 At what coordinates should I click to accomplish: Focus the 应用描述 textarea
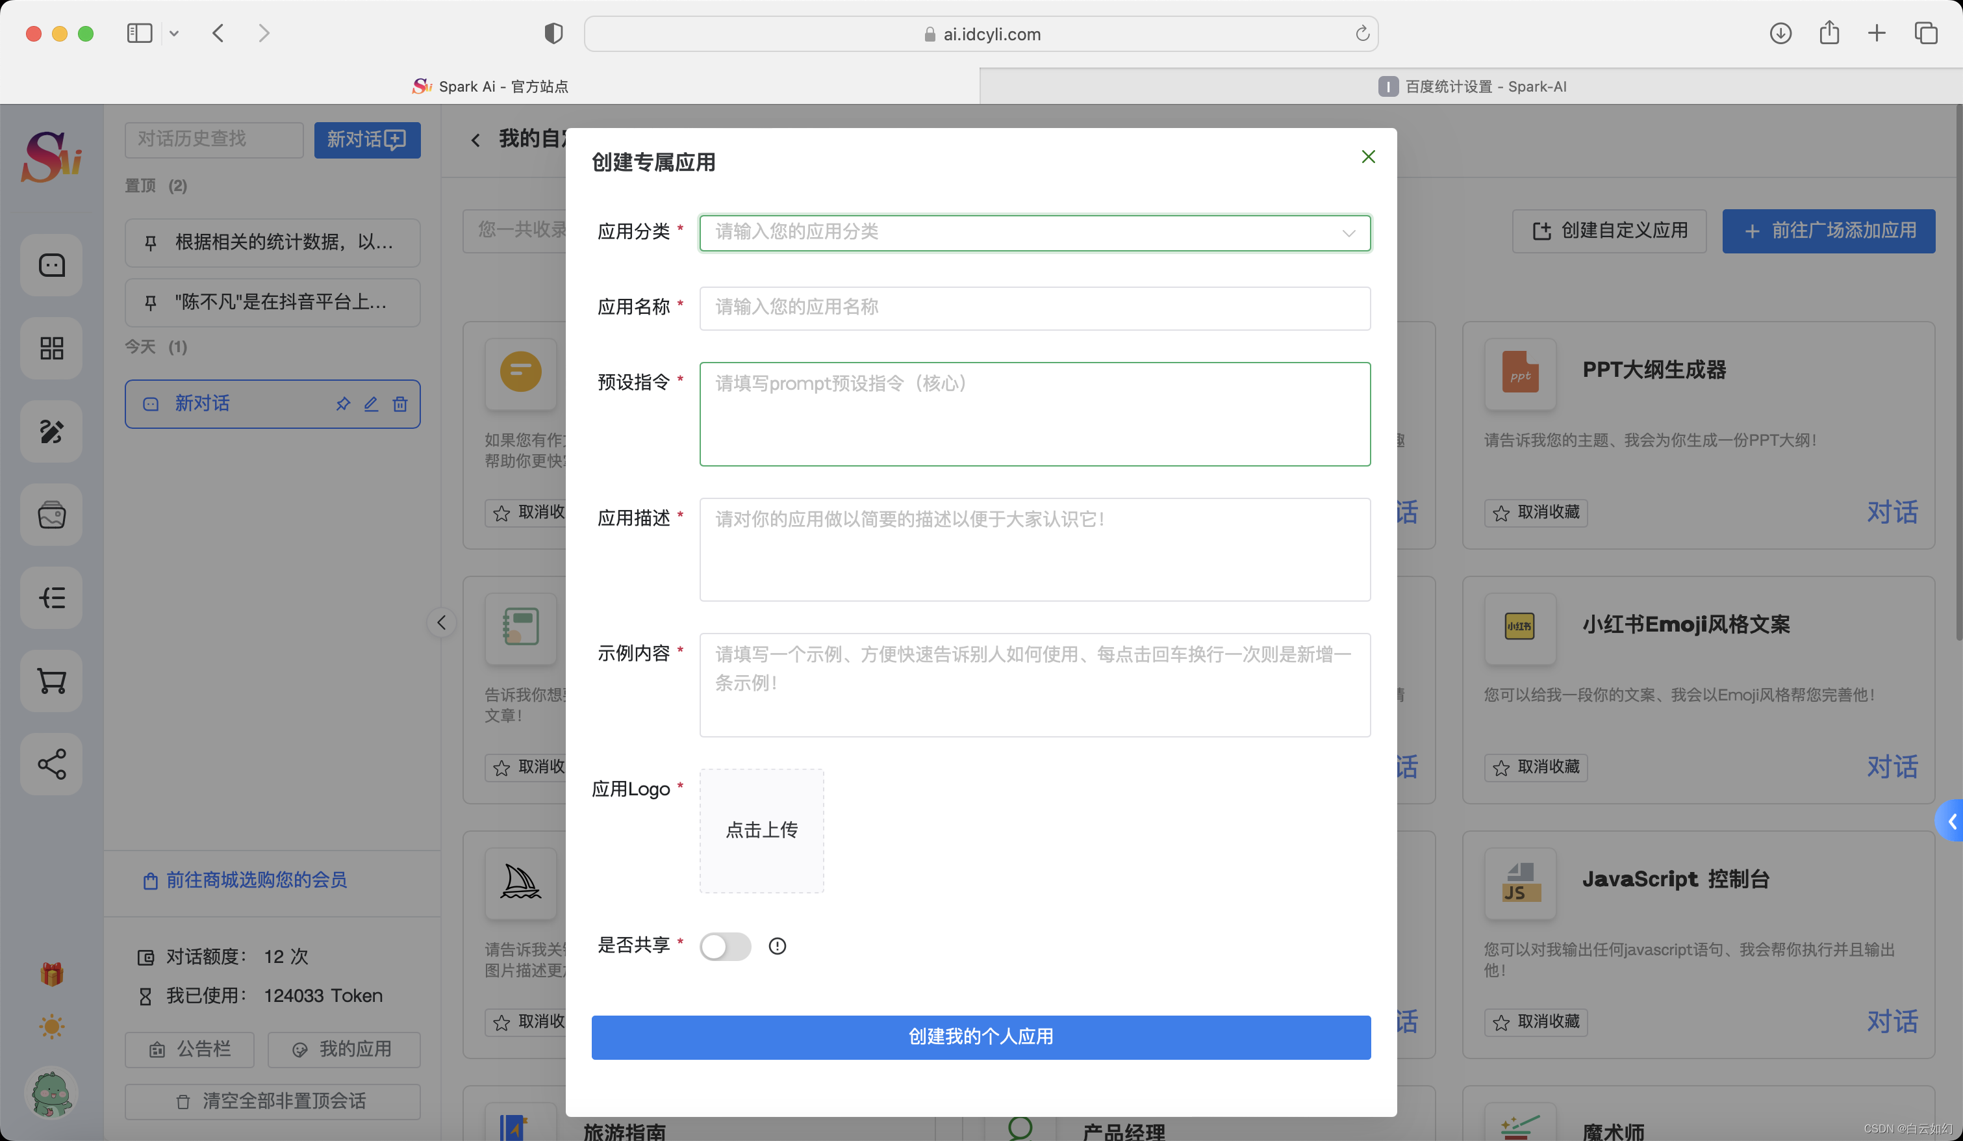1035,550
